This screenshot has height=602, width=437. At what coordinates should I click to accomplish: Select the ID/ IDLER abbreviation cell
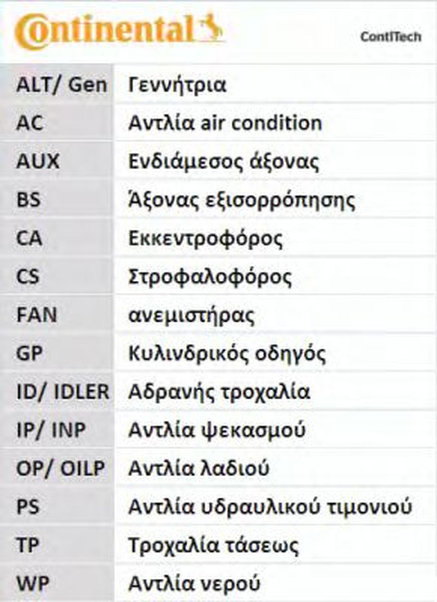(62, 392)
